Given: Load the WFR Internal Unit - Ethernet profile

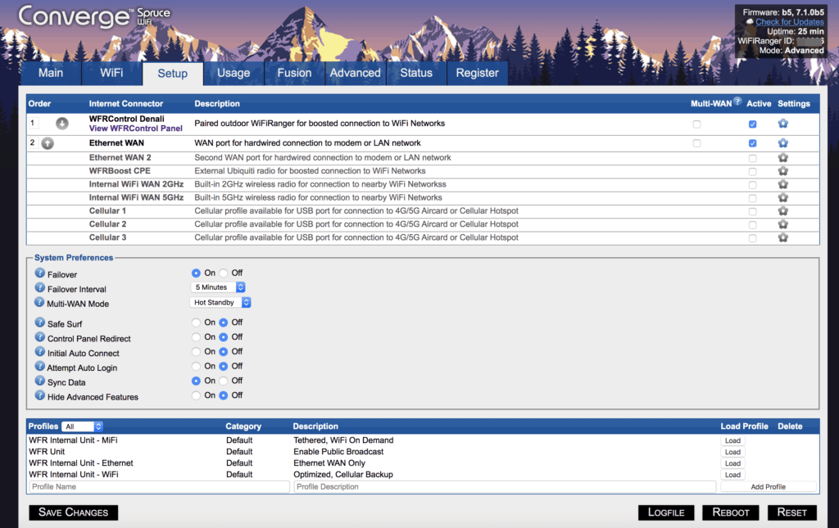Looking at the screenshot, I should (732, 463).
